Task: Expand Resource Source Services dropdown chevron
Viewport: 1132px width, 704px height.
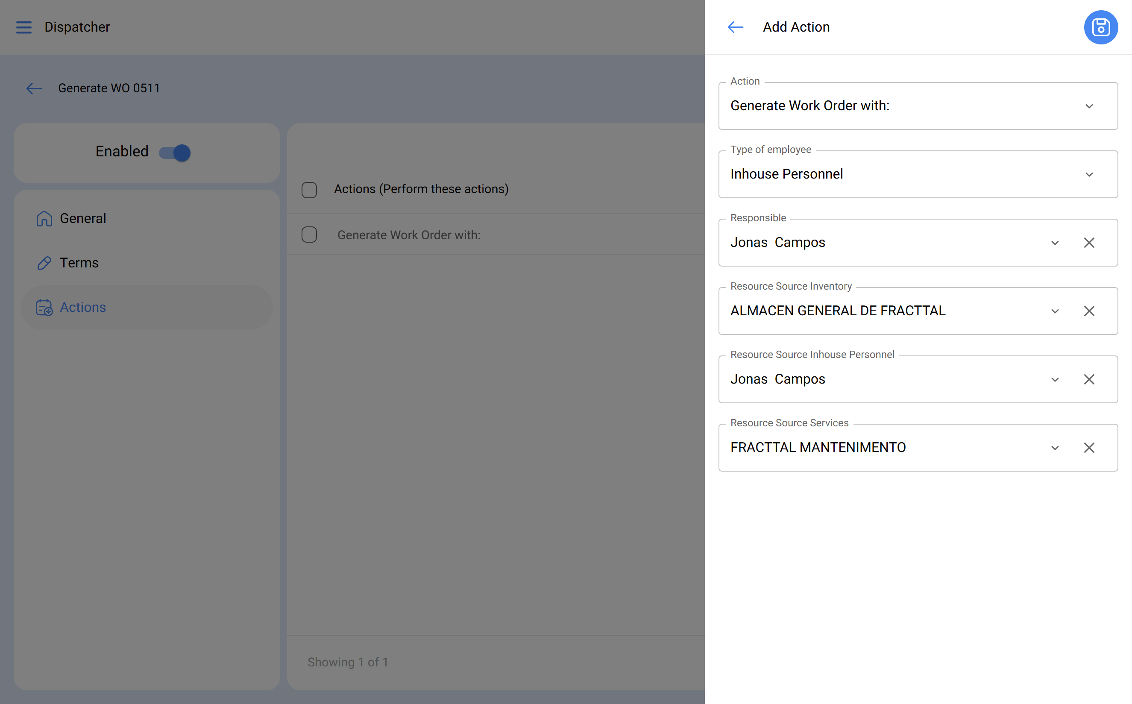Action: (1055, 448)
